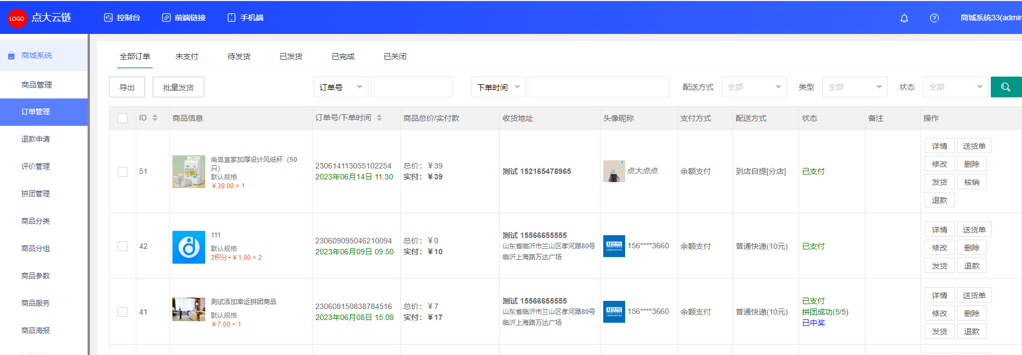
Task: Click 送货单 for order 51
Action: tap(974, 146)
